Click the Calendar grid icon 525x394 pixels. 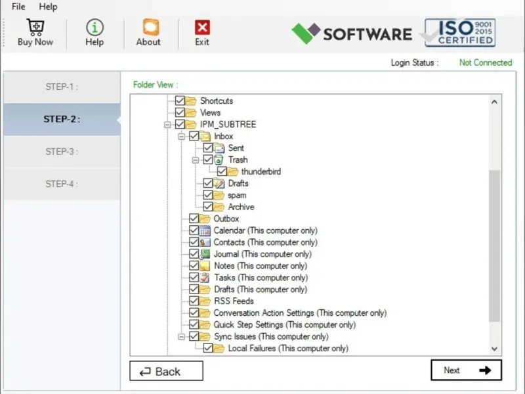point(205,230)
